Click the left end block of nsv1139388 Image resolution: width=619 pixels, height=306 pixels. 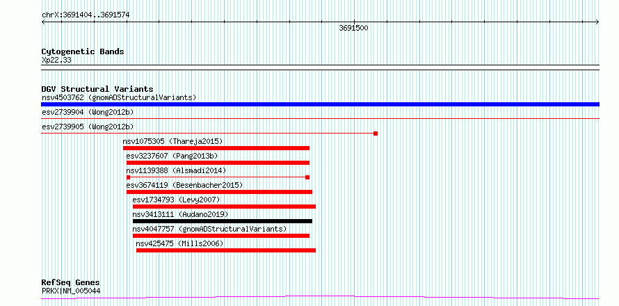pos(128,177)
